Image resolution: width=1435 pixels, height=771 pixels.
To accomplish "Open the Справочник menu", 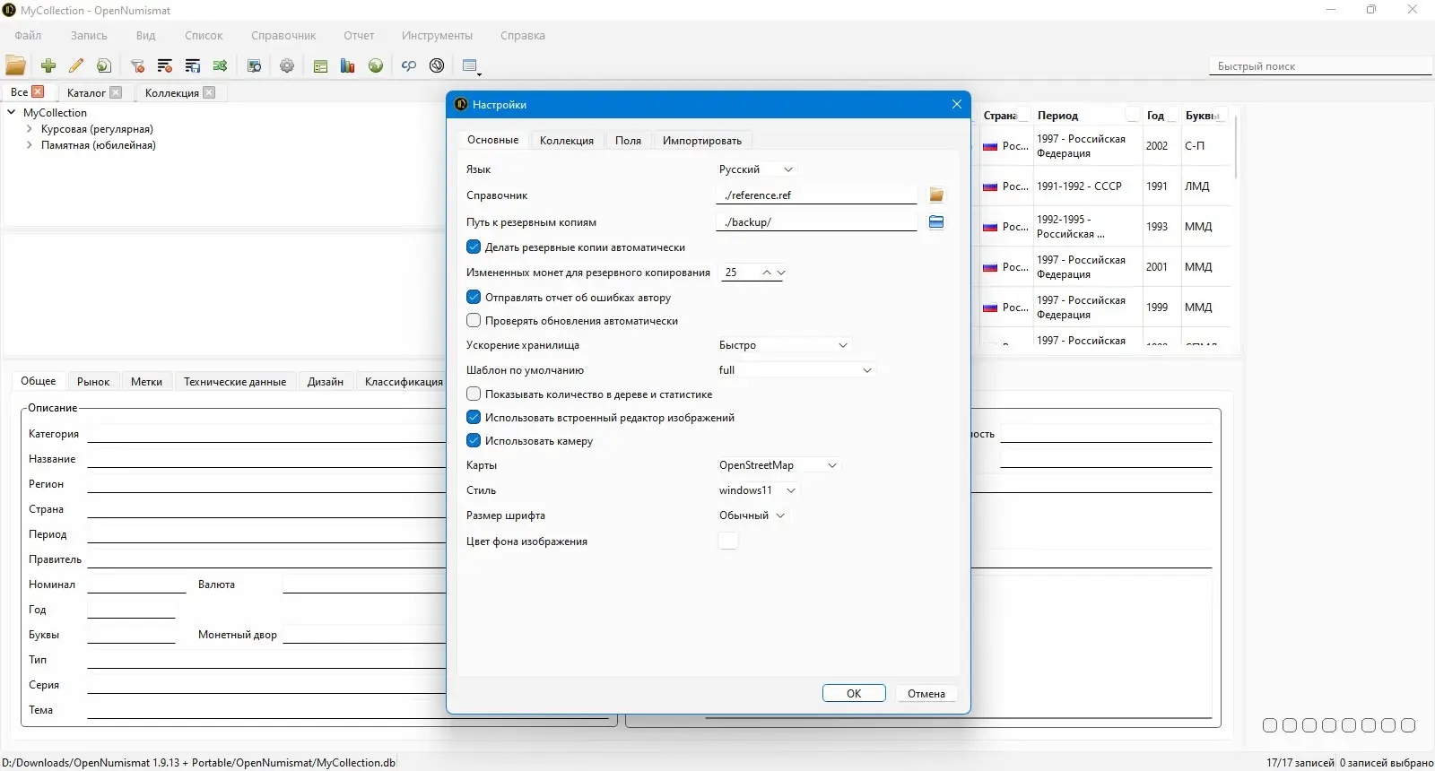I will click(283, 35).
